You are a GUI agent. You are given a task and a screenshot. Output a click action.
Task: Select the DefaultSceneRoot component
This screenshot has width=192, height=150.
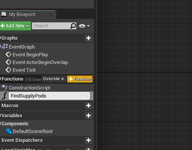[33, 131]
